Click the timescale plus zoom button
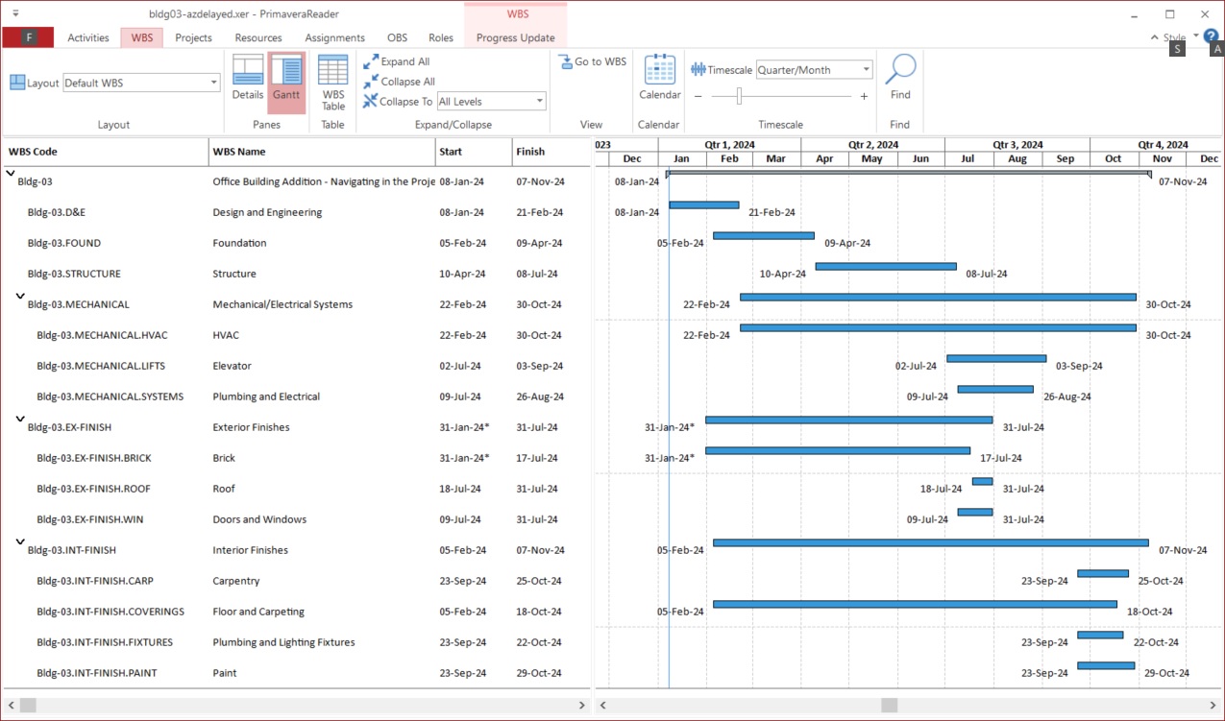 864,96
